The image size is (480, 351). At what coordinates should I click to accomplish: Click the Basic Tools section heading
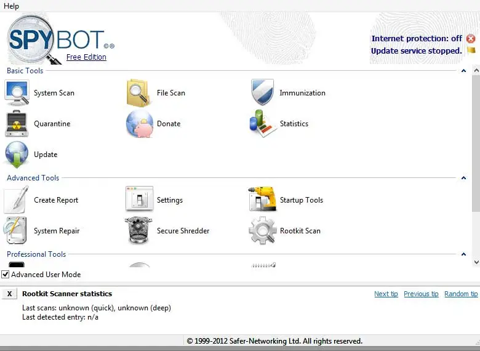click(25, 71)
